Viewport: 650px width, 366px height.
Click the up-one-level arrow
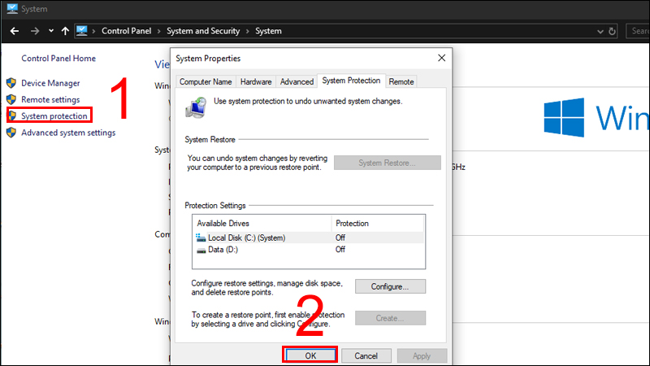65,31
